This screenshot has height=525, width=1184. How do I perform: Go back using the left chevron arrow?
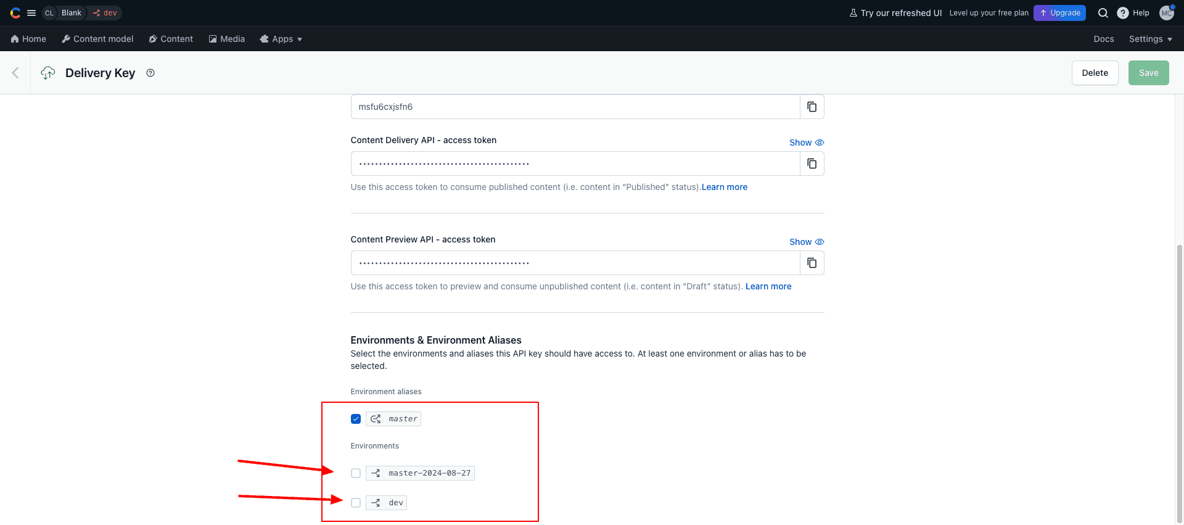[15, 73]
